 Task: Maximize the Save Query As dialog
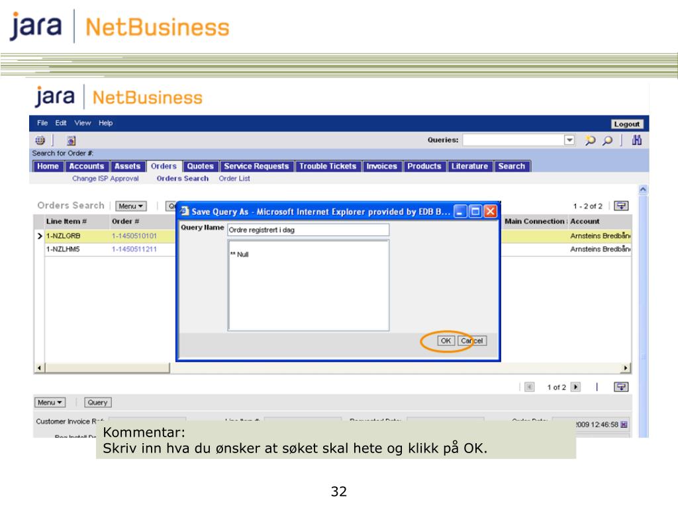coord(475,212)
